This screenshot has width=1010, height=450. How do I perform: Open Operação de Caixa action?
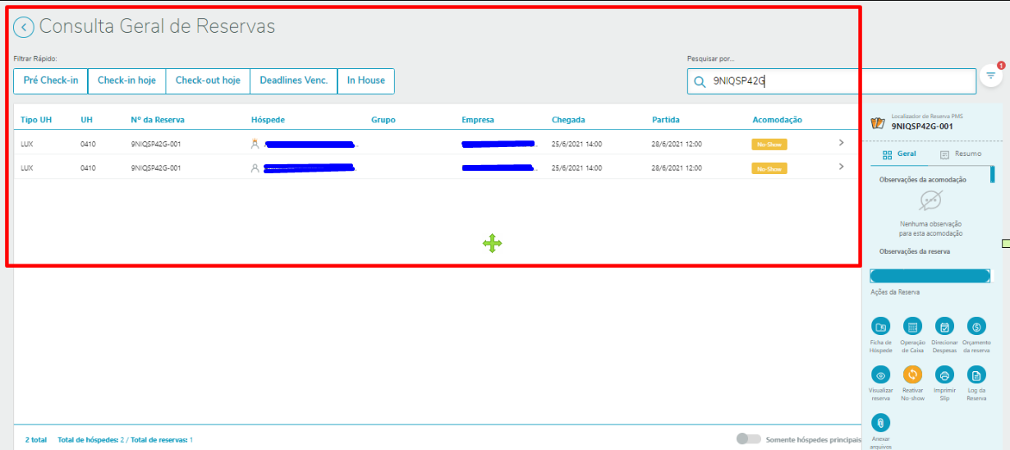[x=912, y=326]
